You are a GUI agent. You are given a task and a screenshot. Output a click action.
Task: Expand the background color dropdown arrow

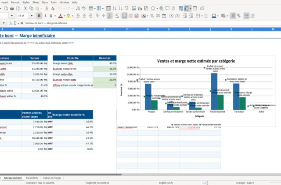[x=72, y=16]
